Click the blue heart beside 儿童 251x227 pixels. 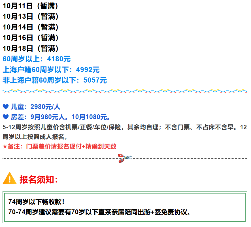tap(6, 107)
